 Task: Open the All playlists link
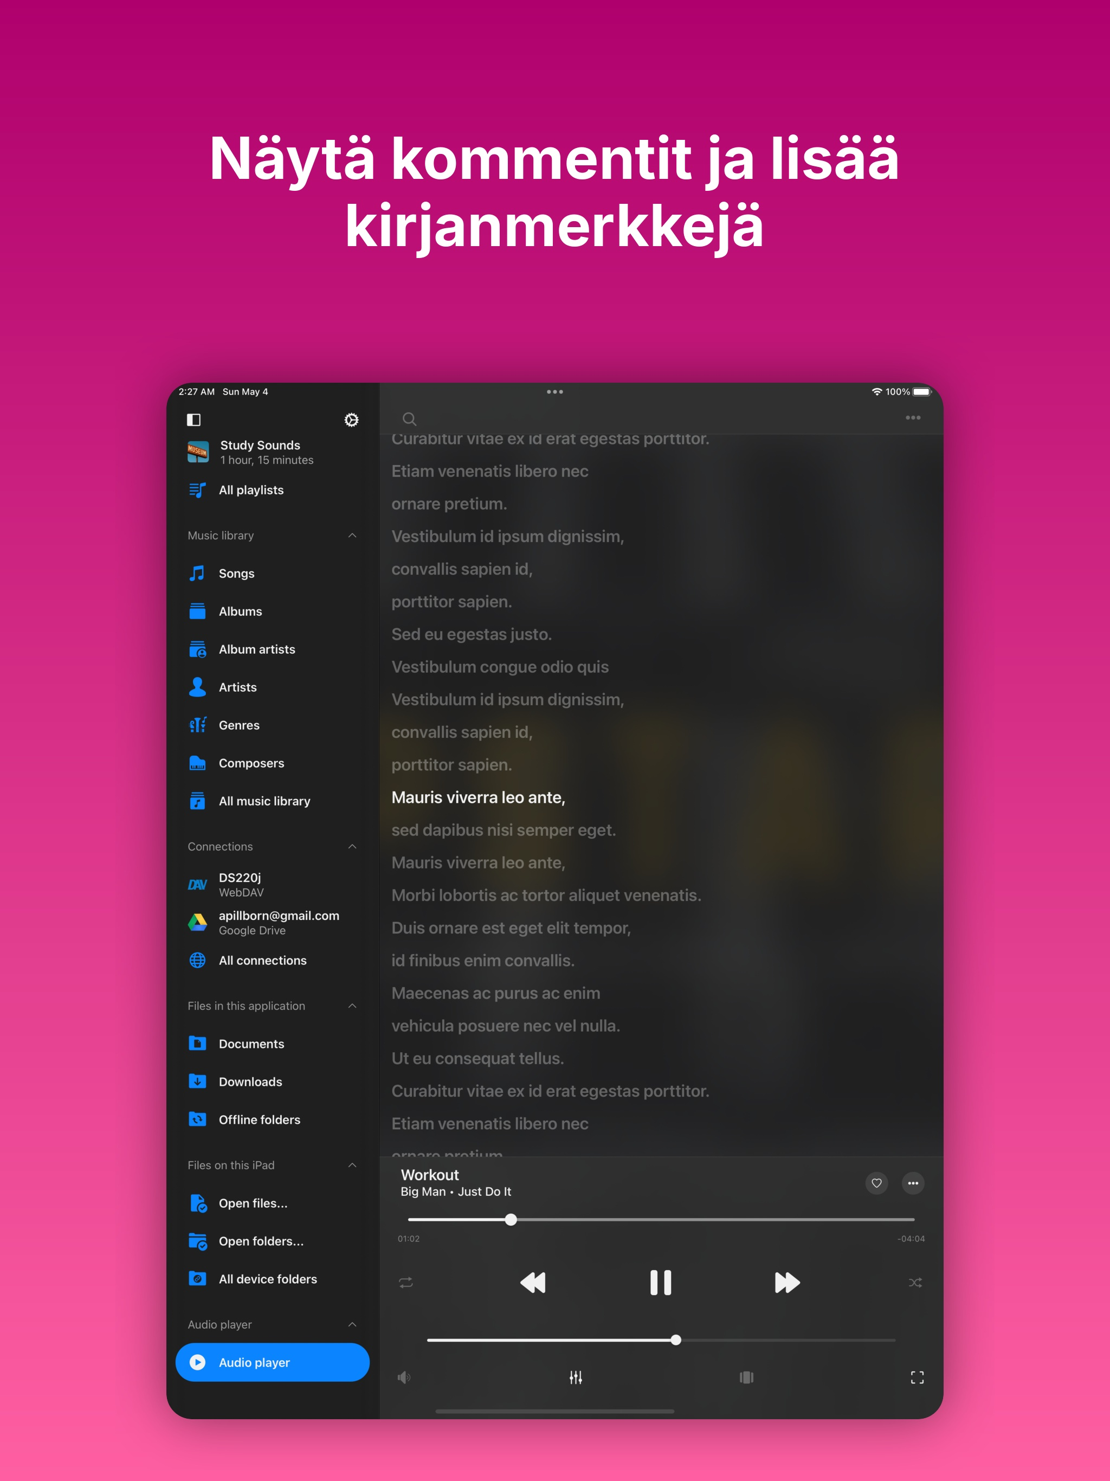tap(250, 490)
